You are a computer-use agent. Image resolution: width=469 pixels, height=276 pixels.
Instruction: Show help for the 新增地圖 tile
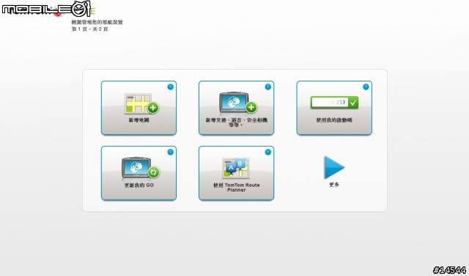point(170,87)
